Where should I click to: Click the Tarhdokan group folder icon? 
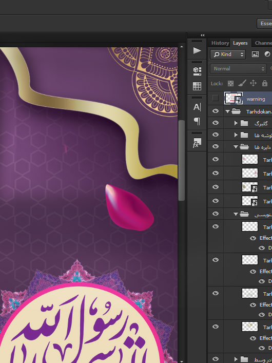(236, 111)
